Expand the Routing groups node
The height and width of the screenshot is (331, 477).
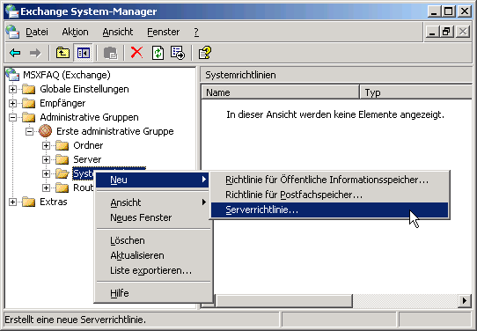[46, 188]
